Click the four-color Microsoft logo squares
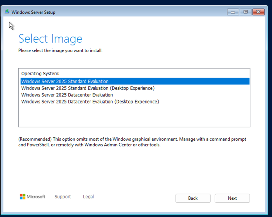 (x=23, y=197)
